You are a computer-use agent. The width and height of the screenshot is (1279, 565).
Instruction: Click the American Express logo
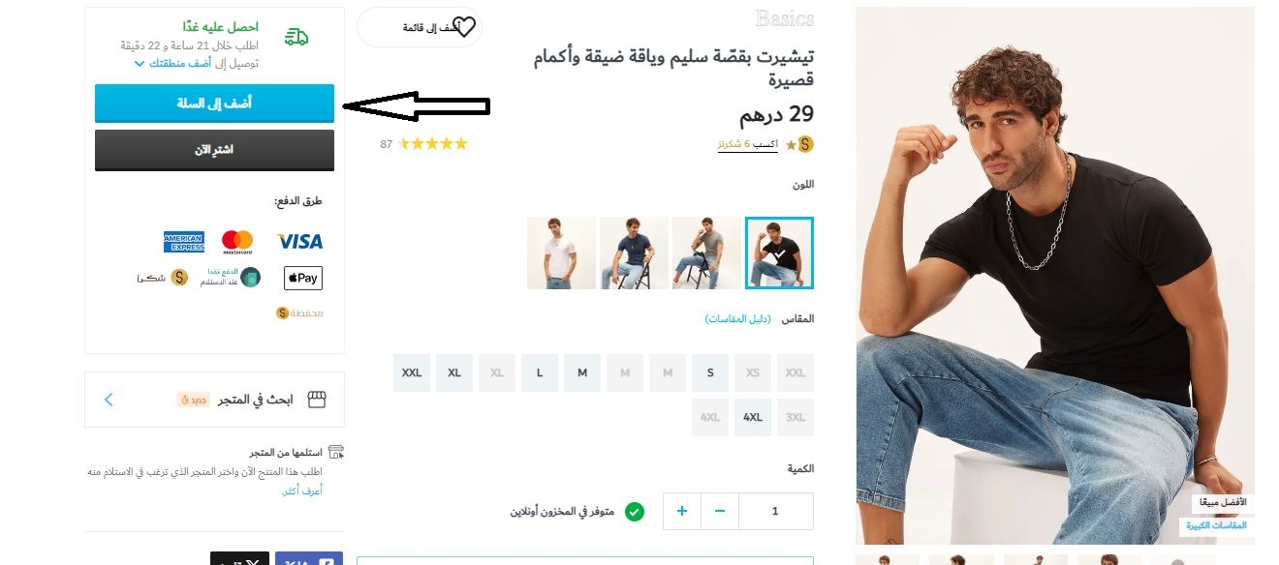[184, 242]
